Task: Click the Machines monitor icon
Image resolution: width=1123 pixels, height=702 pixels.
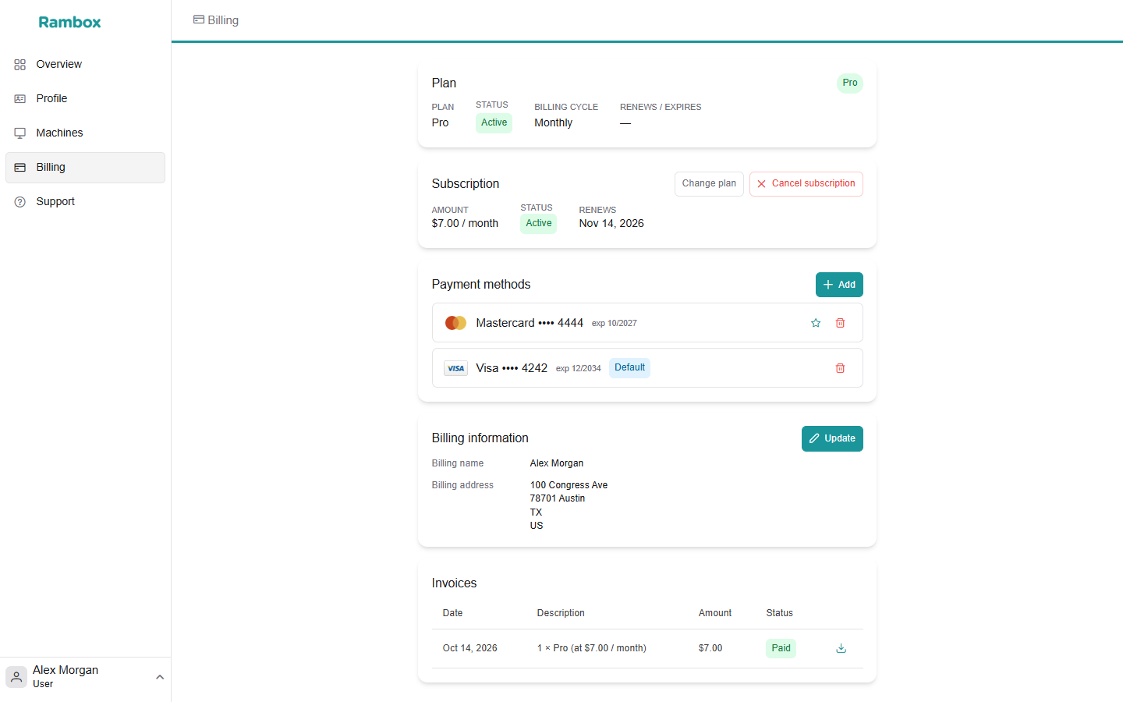Action: click(20, 133)
